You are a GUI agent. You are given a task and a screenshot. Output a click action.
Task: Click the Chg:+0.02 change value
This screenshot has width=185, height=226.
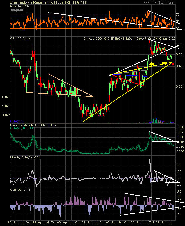(167, 39)
